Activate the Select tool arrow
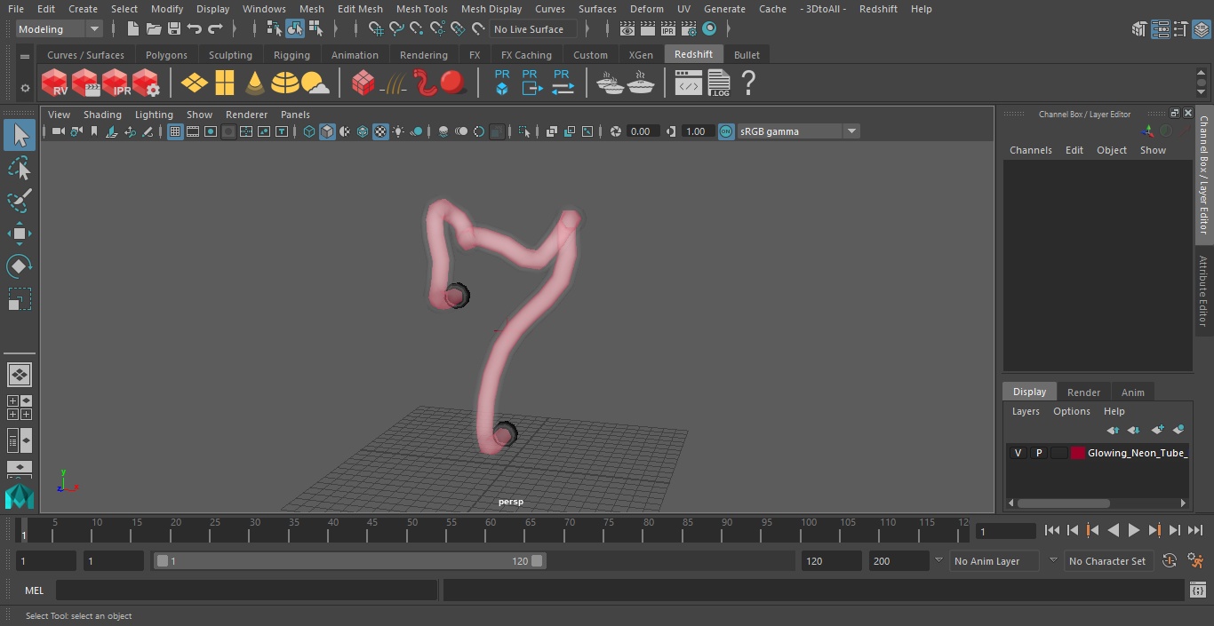Screen dimensions: 1214x626 tap(20, 135)
